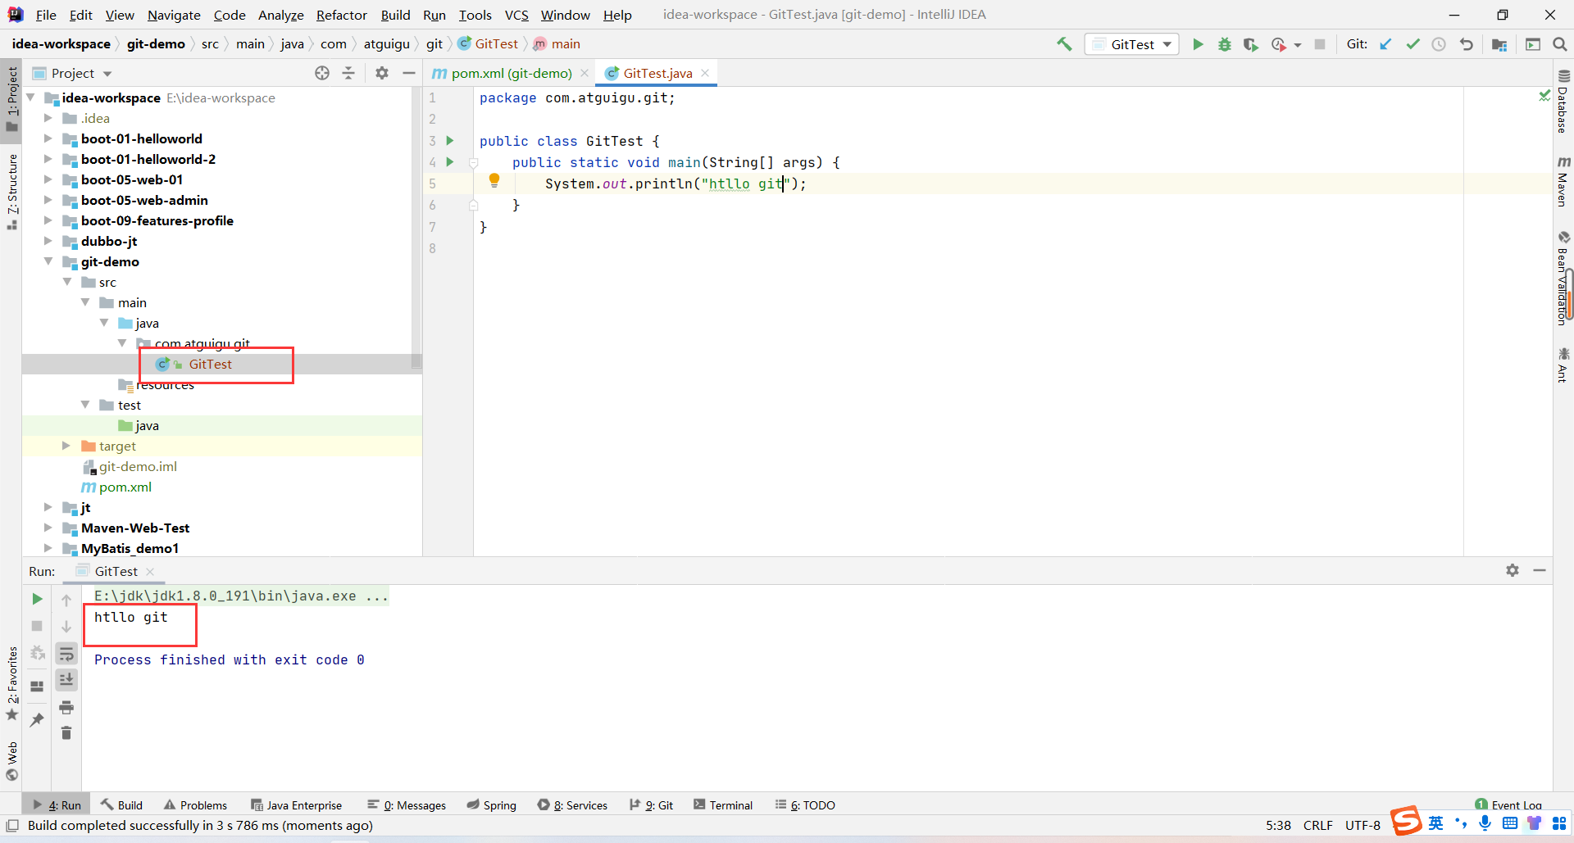The image size is (1574, 843).
Task: Click atguigu in the navigation breadcrumb
Action: [386, 44]
